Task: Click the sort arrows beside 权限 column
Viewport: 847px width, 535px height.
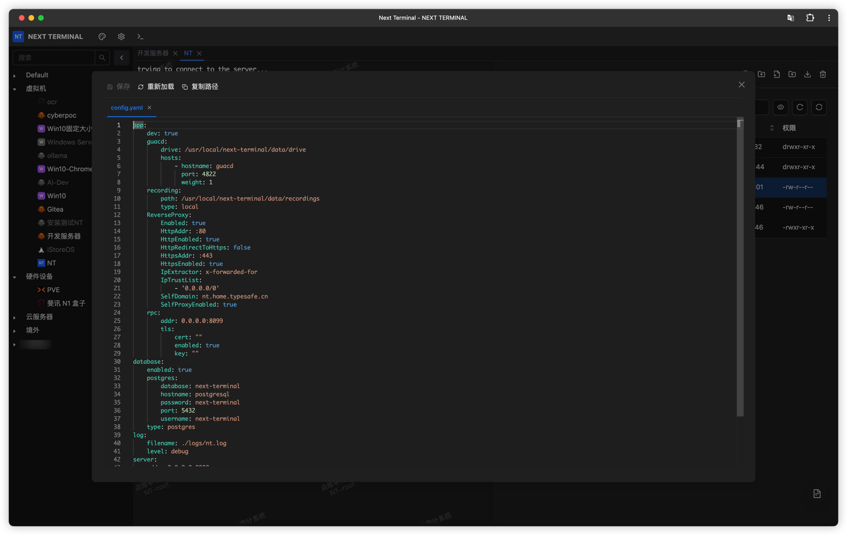Action: pyautogui.click(x=772, y=128)
